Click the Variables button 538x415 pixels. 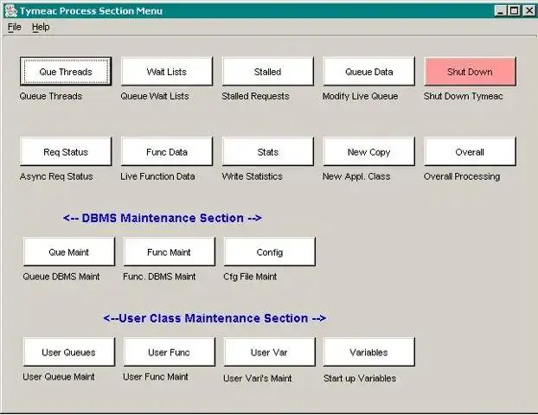[368, 352]
